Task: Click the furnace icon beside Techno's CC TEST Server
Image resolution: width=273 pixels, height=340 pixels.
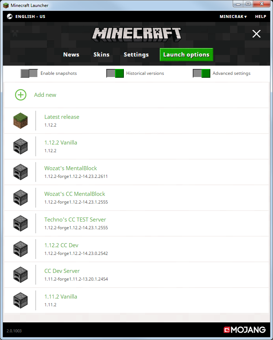Action: 21,223
